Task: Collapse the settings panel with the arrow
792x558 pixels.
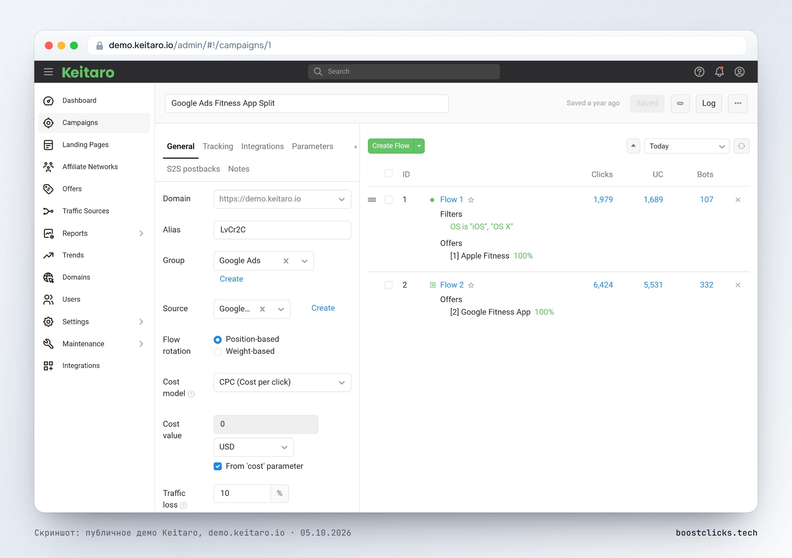Action: [355, 147]
